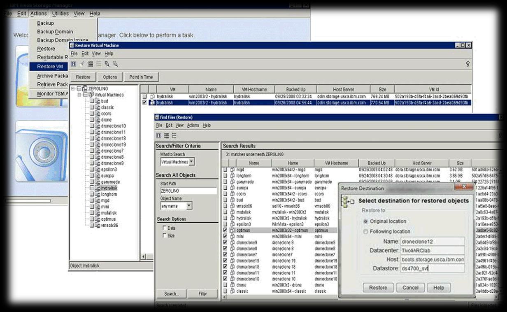Click the Virtual Machines folder icon in the tree
This screenshot has height=312, width=507.
(x=91, y=95)
